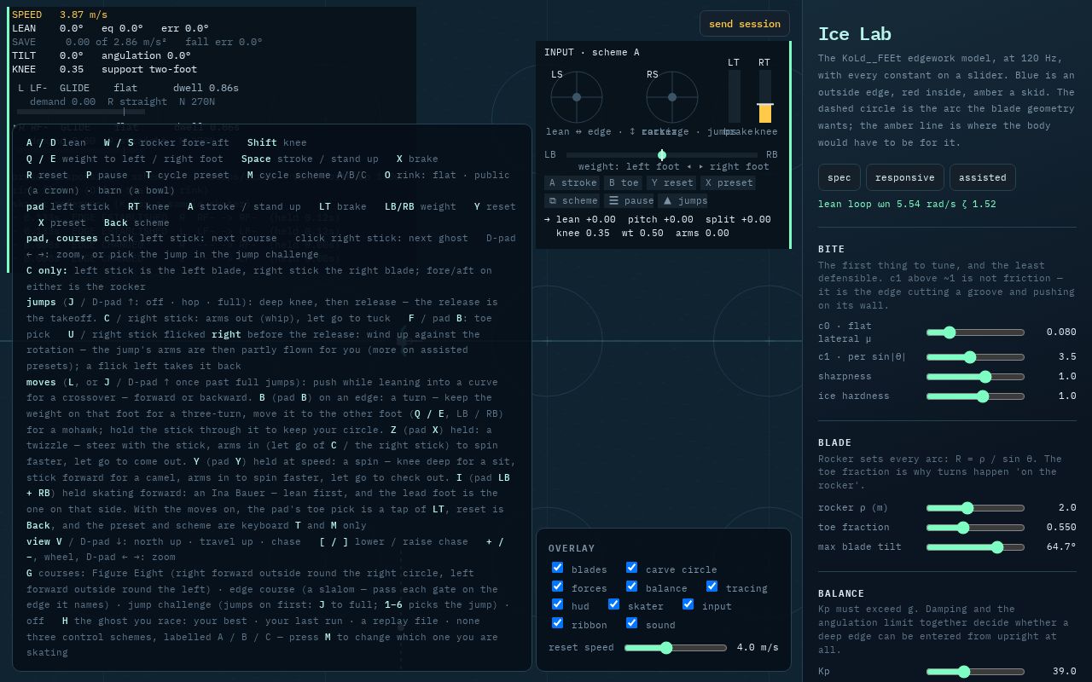
Task: Select the responsive preset
Action: (905, 177)
